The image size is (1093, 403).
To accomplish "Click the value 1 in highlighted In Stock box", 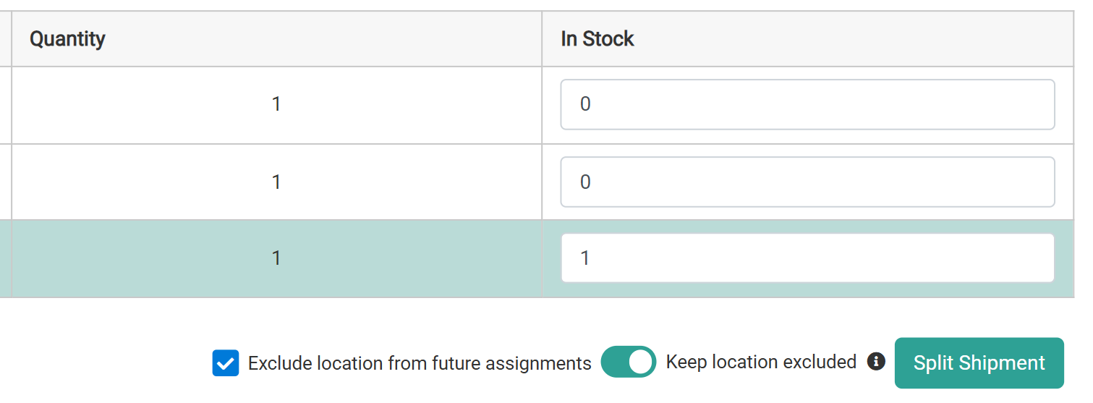I will coord(585,258).
